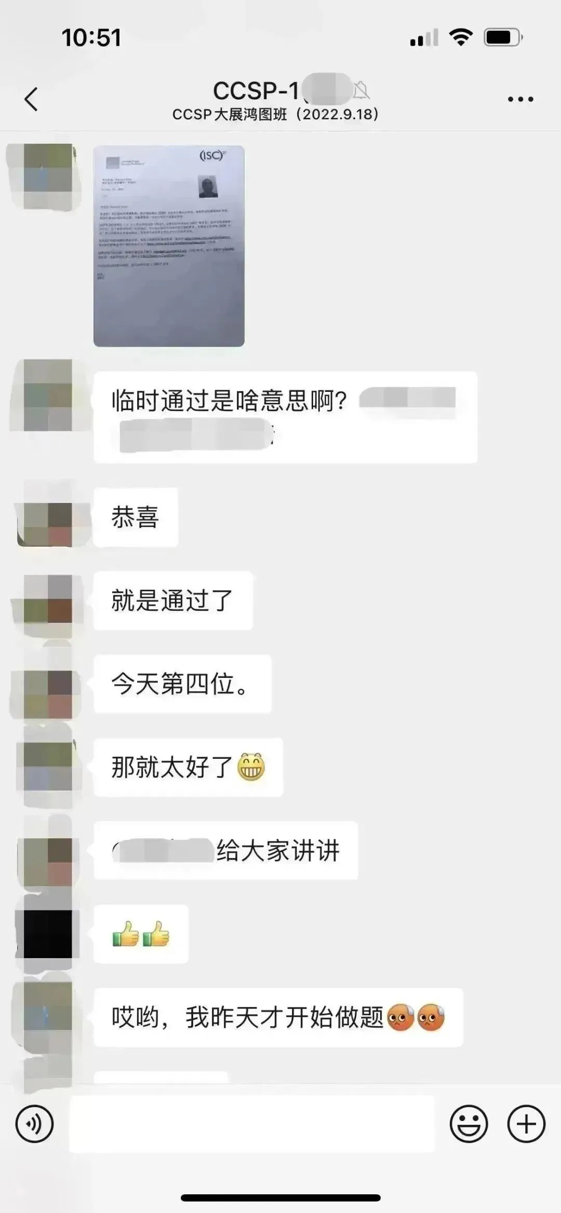Tap the back arrow to leave chat
Screen dimensions: 561x1213
[31, 99]
